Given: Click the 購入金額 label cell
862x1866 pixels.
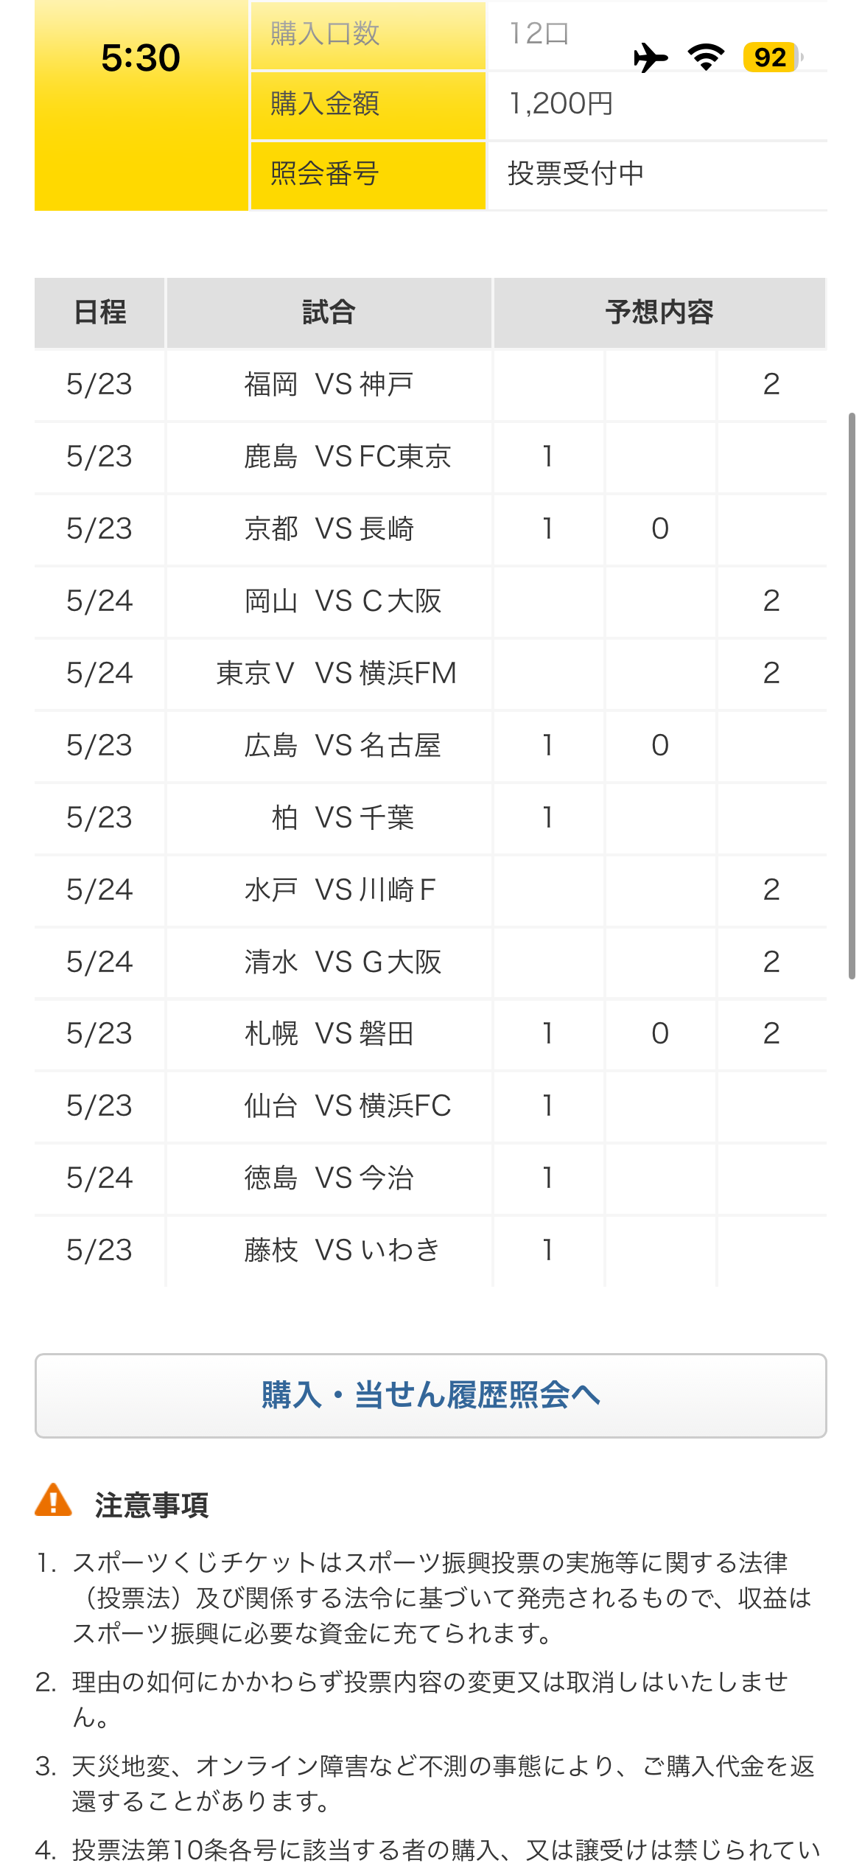Looking at the screenshot, I should point(368,104).
